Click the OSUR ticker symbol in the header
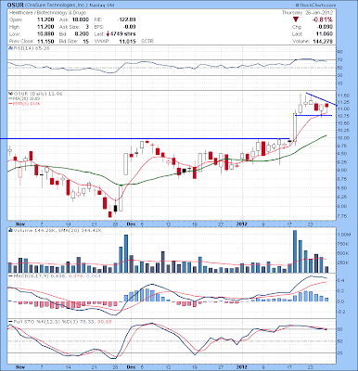This screenshot has height=371, width=358. coord(15,6)
